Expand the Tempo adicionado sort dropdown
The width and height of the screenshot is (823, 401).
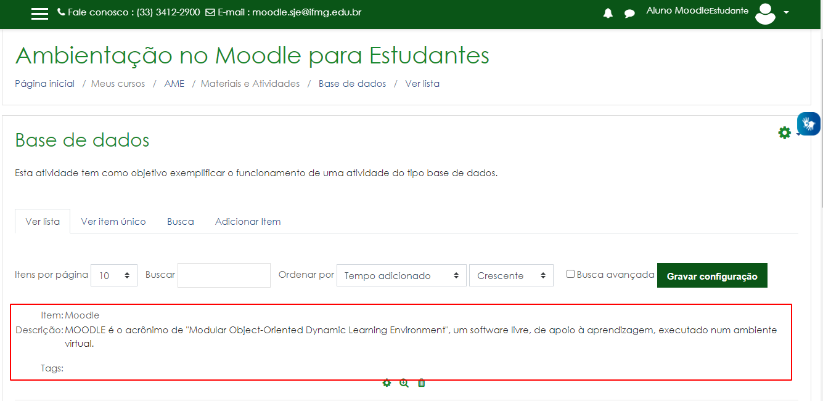[x=401, y=276]
